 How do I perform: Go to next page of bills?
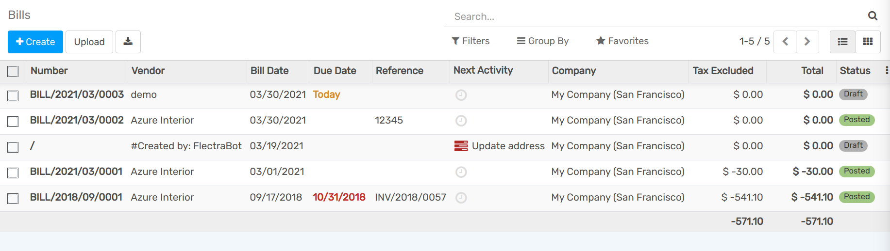click(x=807, y=42)
